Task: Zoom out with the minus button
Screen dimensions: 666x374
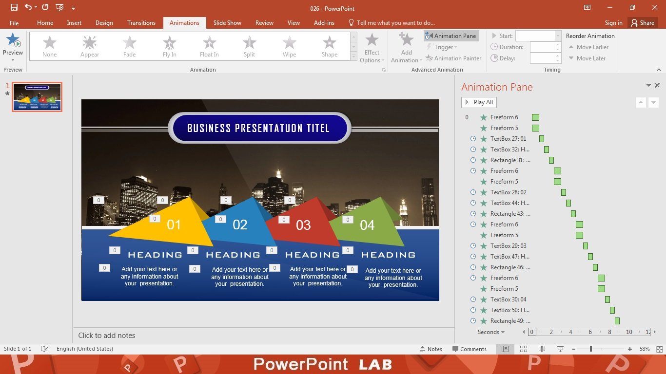Action: [x=574, y=349]
